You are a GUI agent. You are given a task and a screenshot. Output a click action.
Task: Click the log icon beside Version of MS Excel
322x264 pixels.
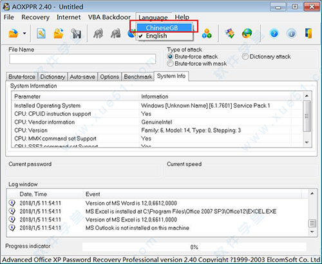[x=12, y=220]
